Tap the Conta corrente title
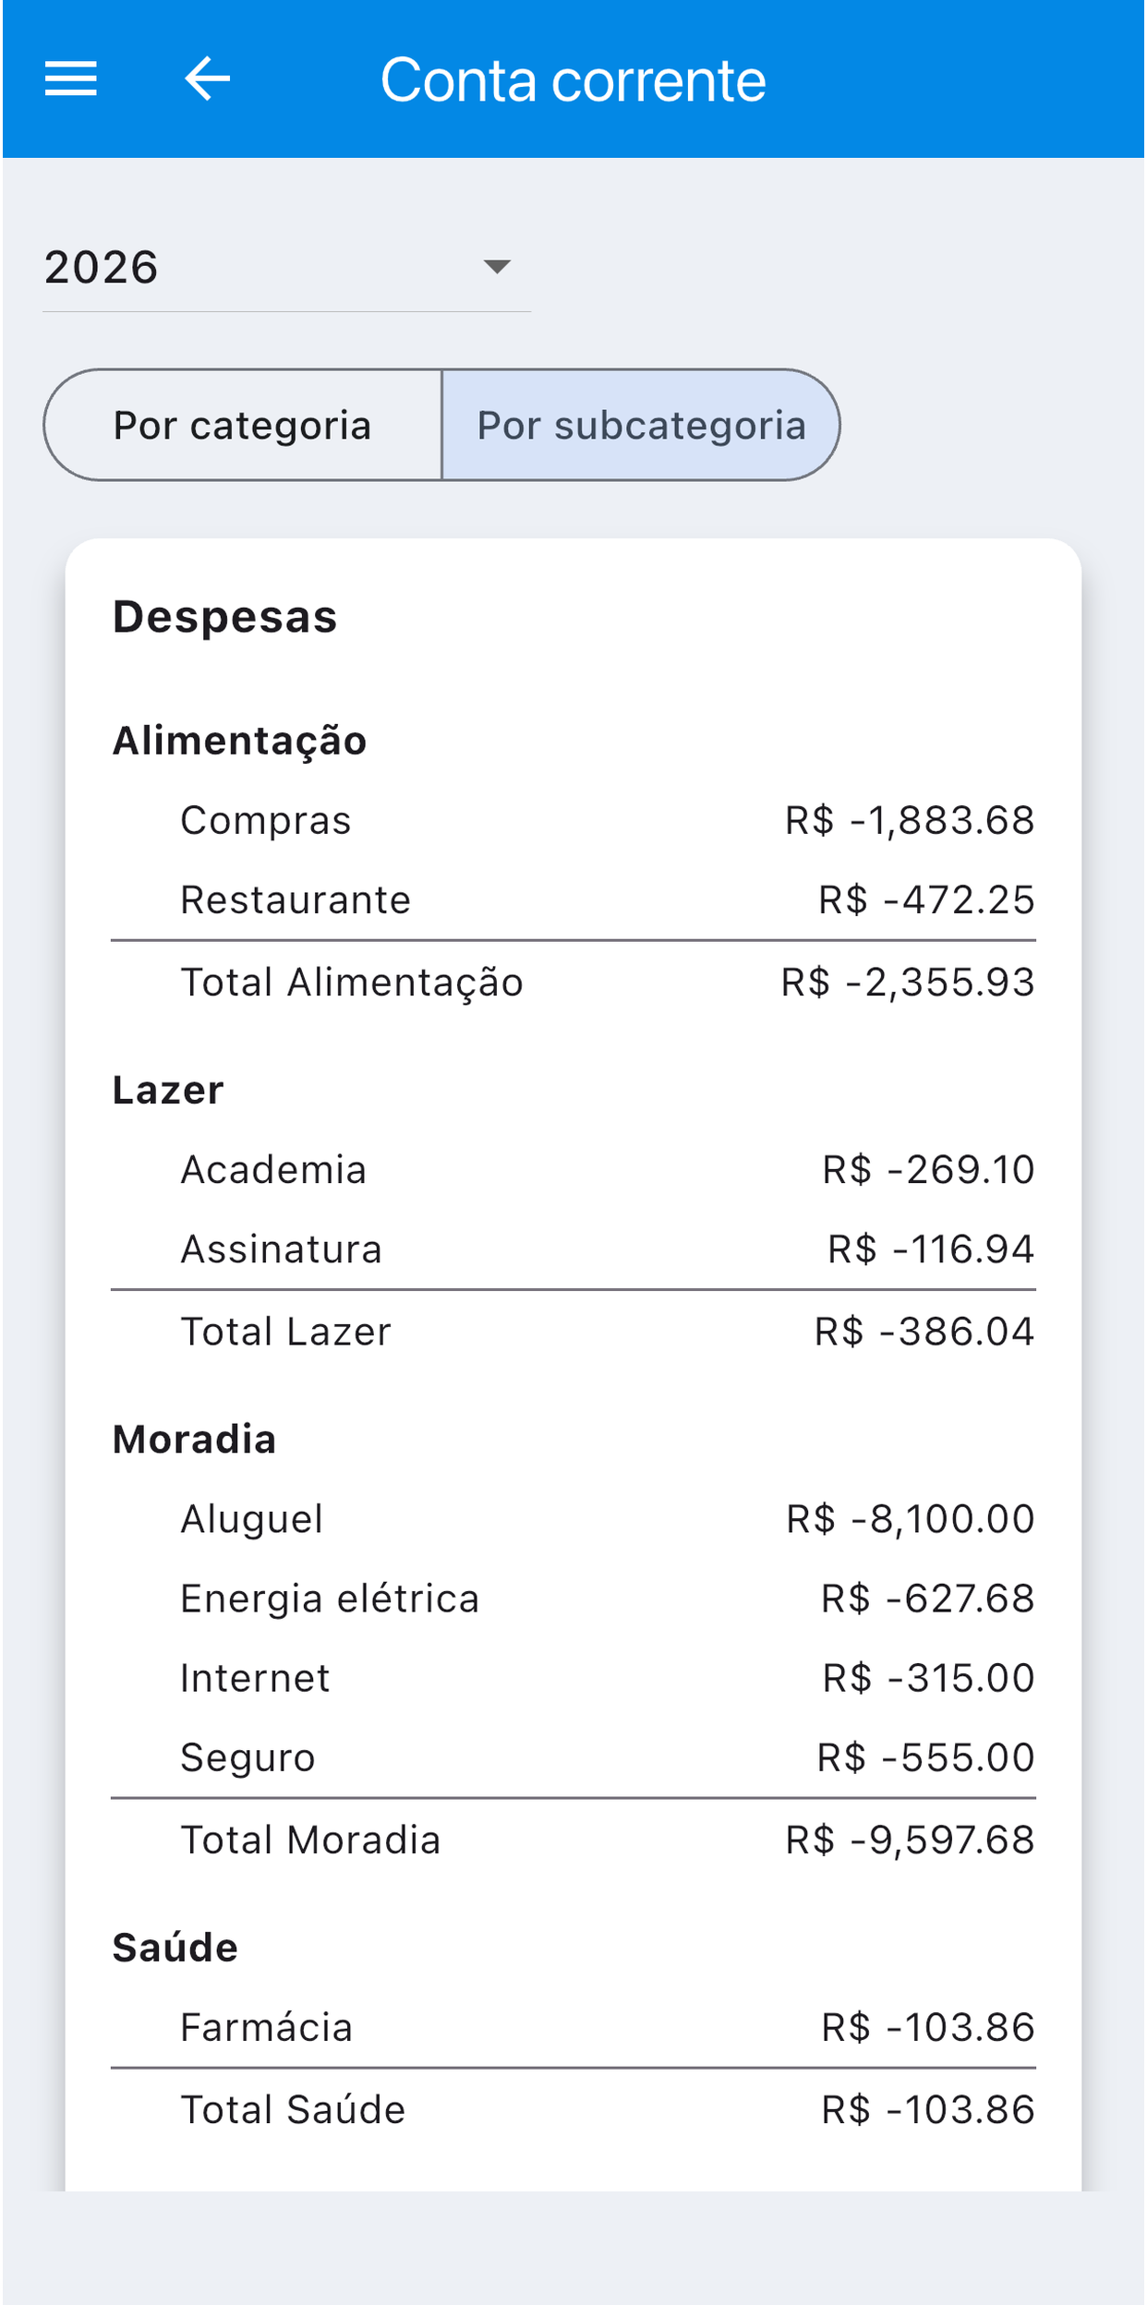Screen dimensions: 1147x2305 pos(573,79)
